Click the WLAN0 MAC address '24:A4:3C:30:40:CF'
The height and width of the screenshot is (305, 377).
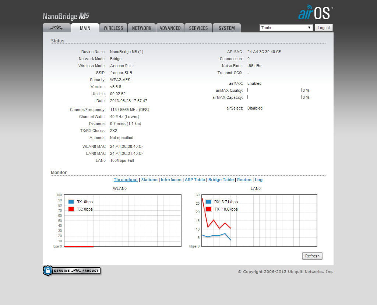[x=127, y=146]
